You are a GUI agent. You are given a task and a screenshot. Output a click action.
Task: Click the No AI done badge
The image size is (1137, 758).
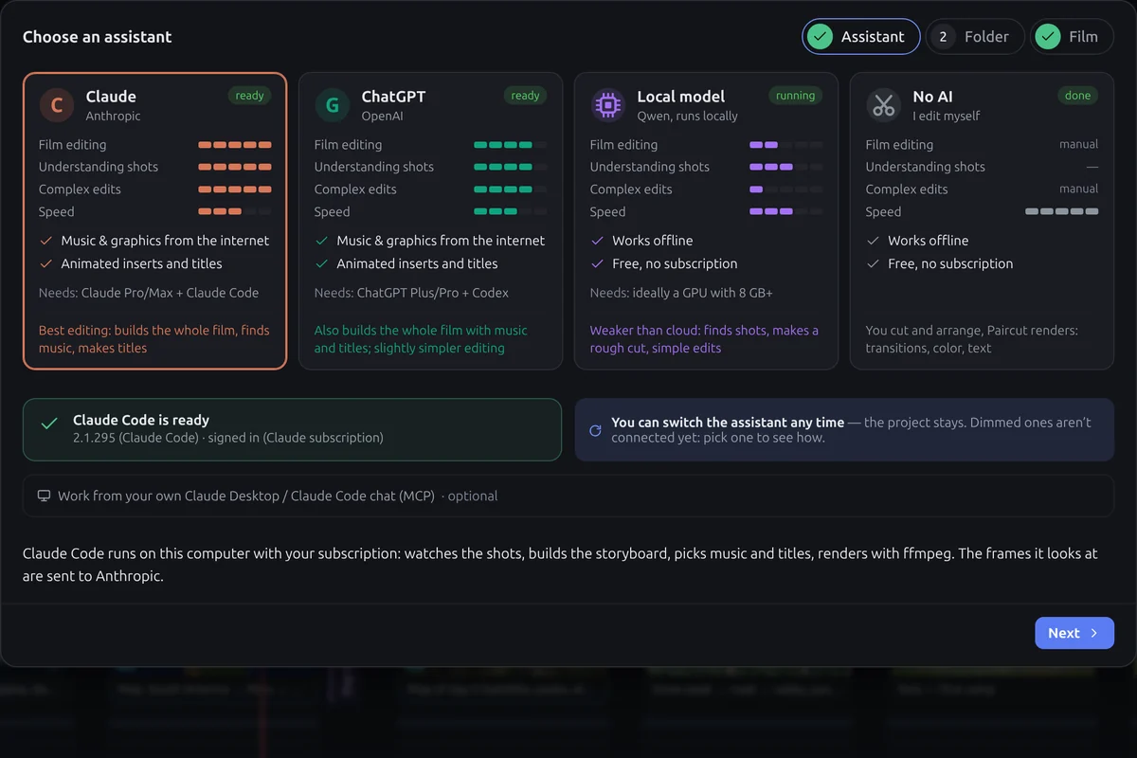[x=1078, y=96]
